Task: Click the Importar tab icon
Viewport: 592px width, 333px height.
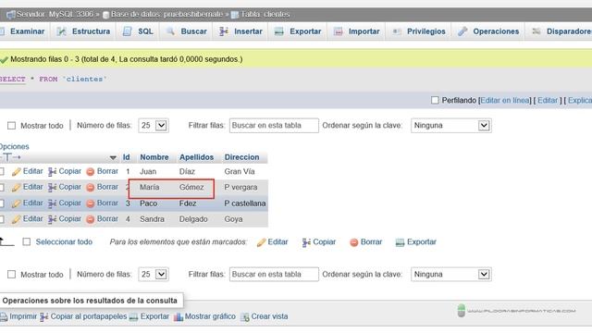Action: tap(339, 31)
